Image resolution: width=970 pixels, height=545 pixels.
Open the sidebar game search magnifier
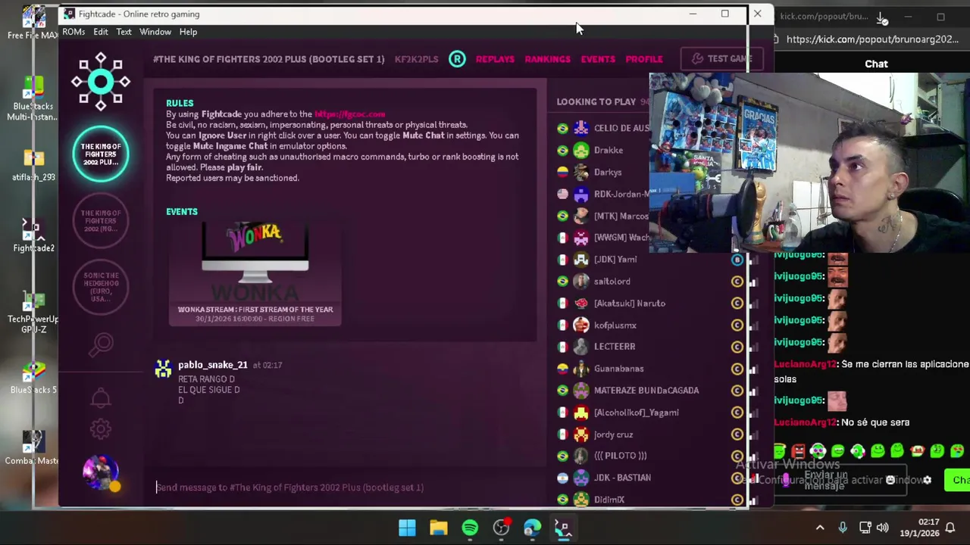point(101,345)
